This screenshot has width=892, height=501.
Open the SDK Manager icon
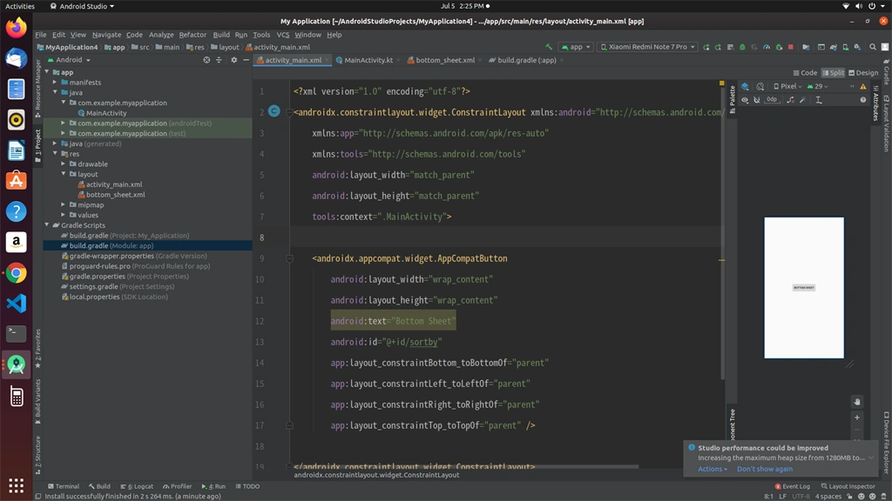857,47
